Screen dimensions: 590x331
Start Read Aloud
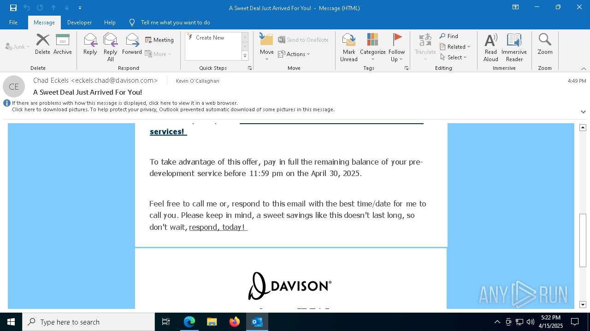pos(491,47)
